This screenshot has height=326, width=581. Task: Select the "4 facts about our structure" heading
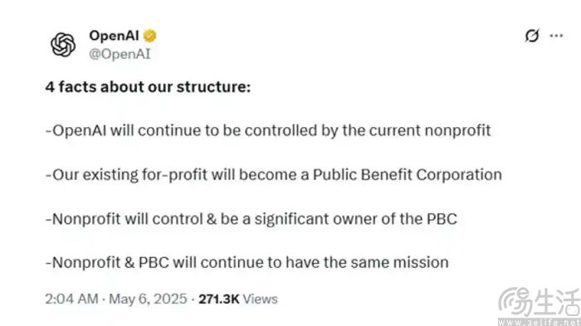click(x=148, y=87)
